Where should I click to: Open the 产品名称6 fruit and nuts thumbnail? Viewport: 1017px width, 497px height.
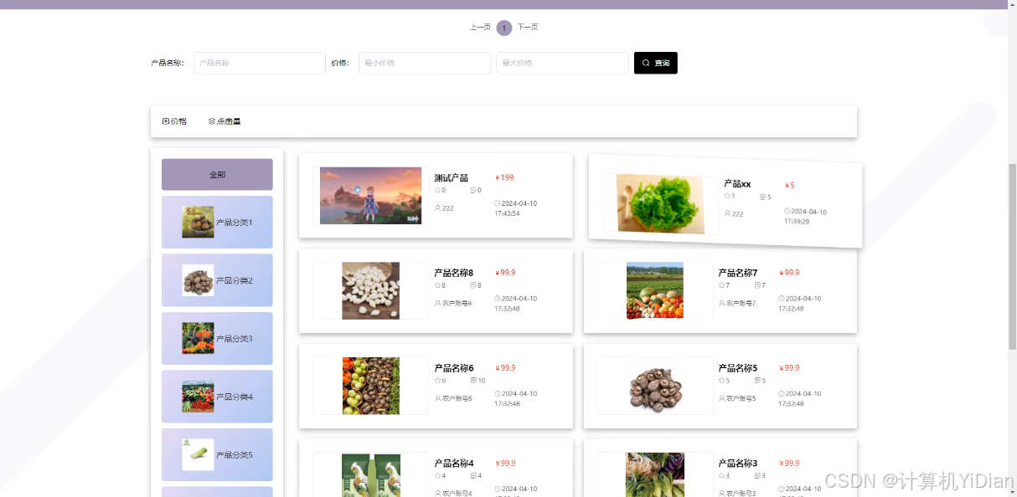(370, 387)
